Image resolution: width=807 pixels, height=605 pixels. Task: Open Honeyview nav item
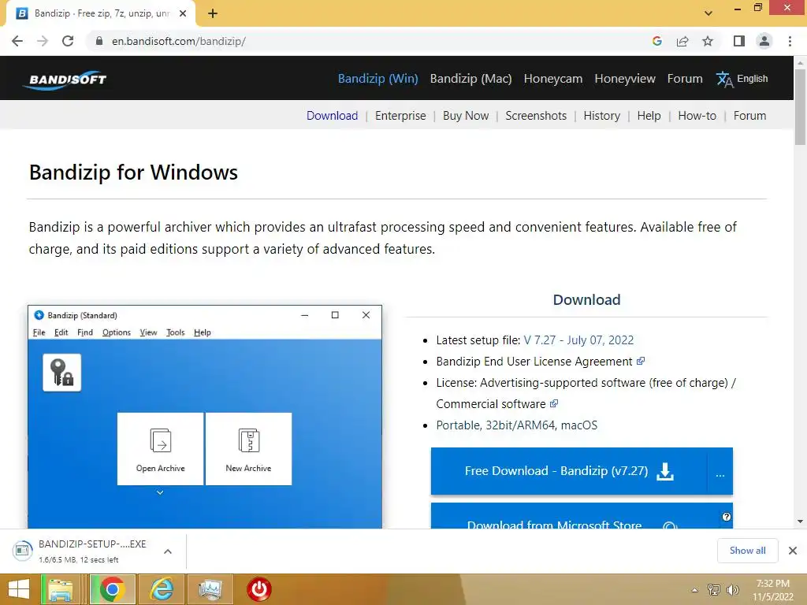pyautogui.click(x=625, y=79)
